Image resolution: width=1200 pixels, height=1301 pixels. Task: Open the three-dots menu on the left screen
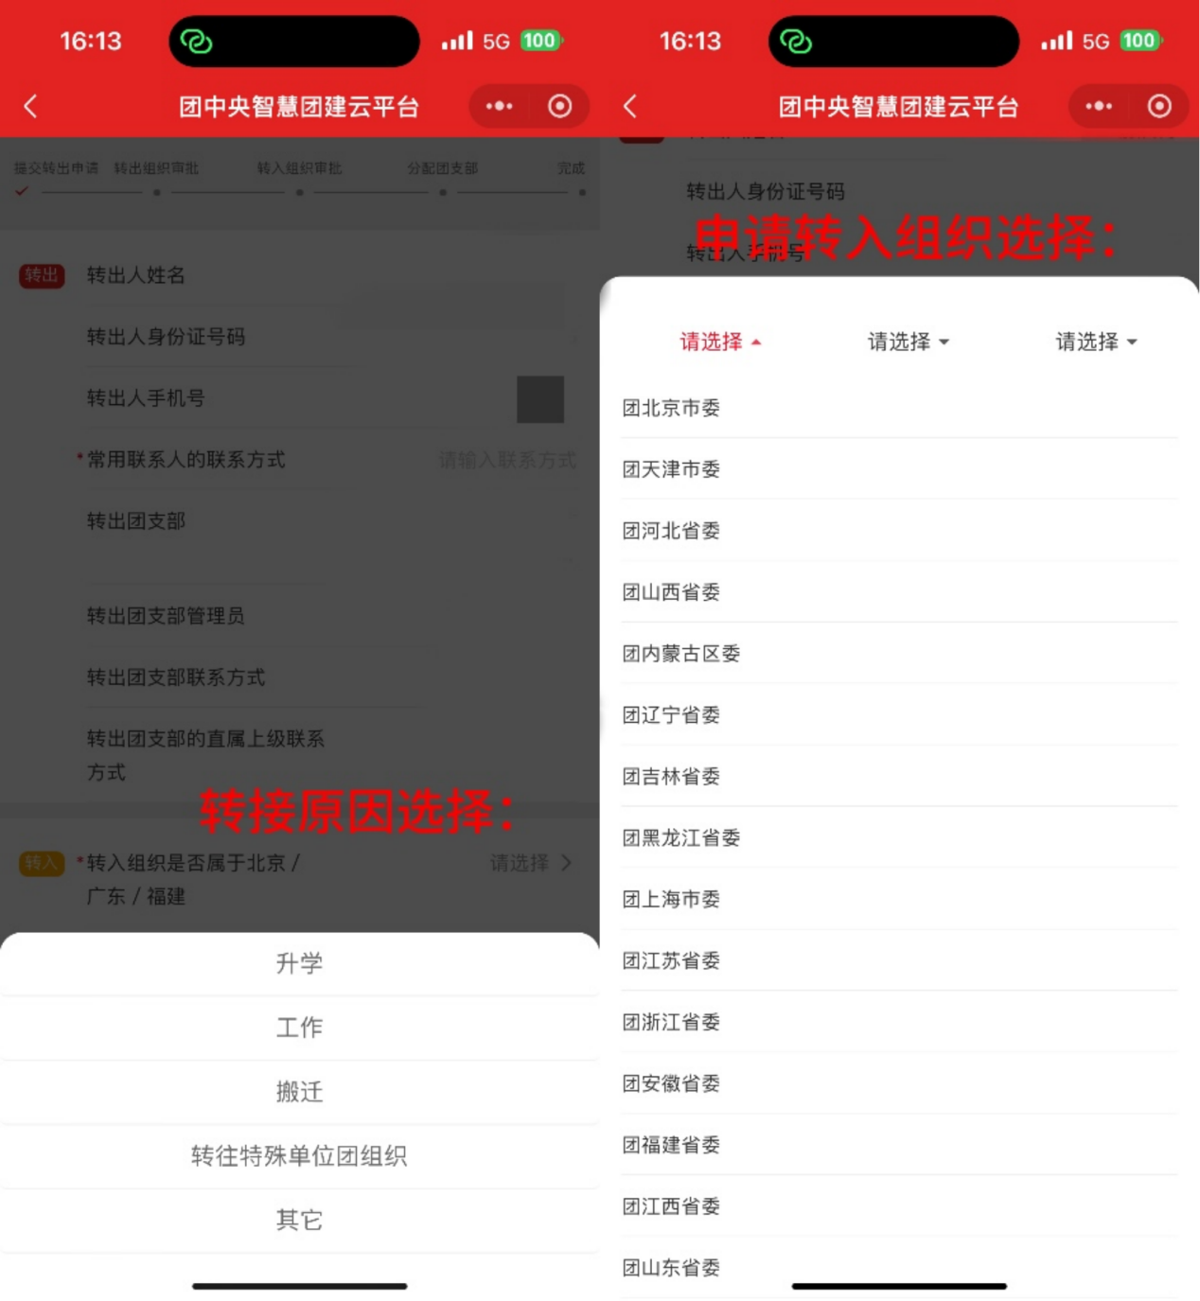499,106
